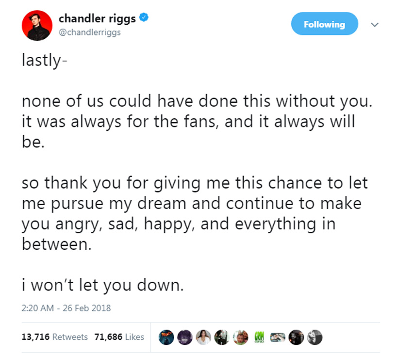
Task: Open the liker avatar showing a baby
Action: click(240, 337)
